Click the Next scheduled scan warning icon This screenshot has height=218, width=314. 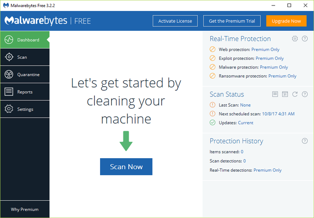tap(212, 114)
